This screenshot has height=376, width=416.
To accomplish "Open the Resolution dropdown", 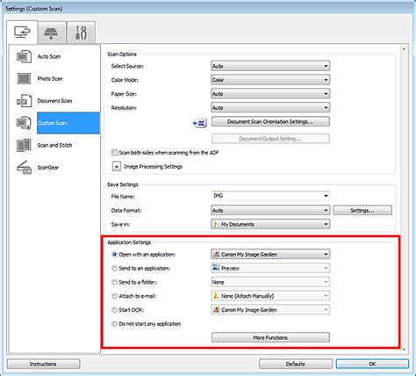I will (270, 107).
